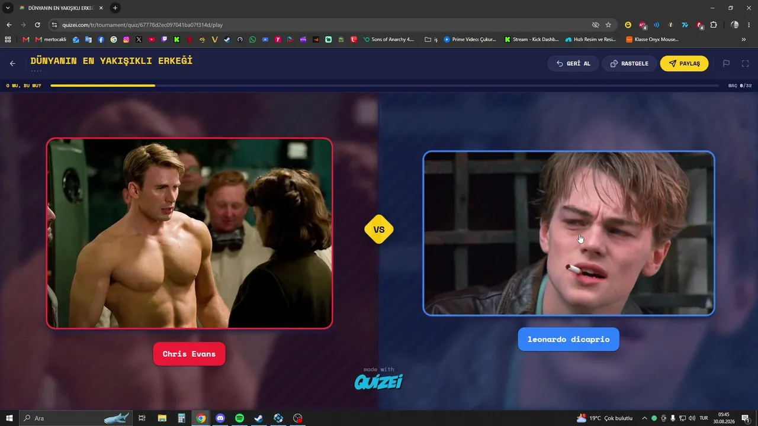Click the GERİ AL undo button
The image size is (758, 426).
[x=573, y=63]
